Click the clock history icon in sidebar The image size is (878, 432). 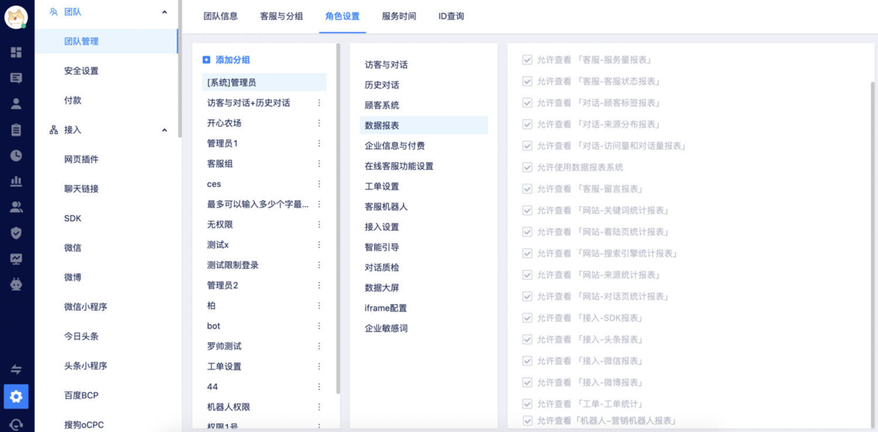(x=16, y=155)
